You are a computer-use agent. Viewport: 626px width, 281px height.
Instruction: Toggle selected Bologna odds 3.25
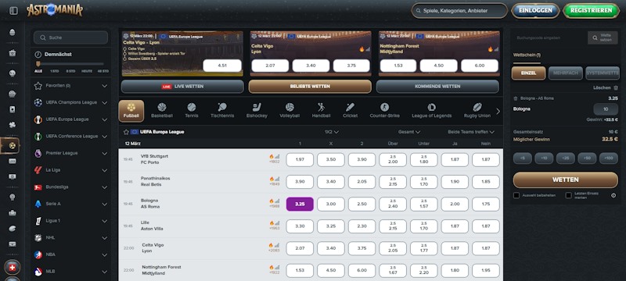coord(300,204)
